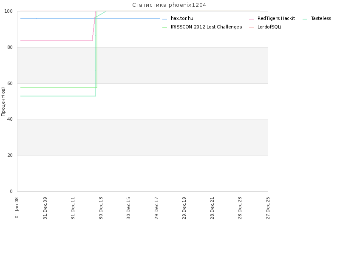Click pink line marker beside RedTigers Hackit
The height and width of the screenshot is (255, 340).
(251, 19)
